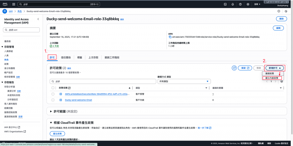Switch to the 許可 tab
The image size is (293, 146).
pos(52,57)
